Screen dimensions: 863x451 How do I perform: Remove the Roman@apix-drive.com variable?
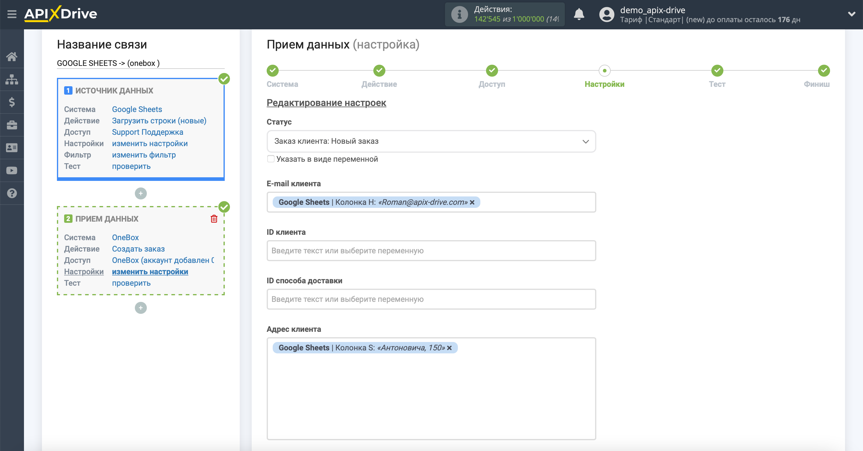472,202
